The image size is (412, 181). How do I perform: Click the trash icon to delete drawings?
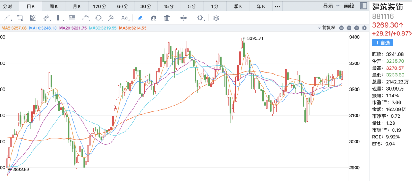click(x=167, y=18)
